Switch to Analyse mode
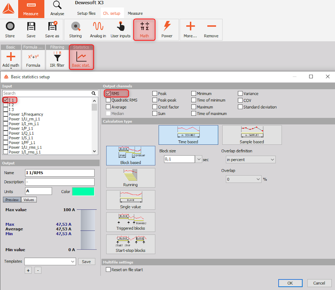Viewport: 335px width, 290px height. [x=57, y=8]
